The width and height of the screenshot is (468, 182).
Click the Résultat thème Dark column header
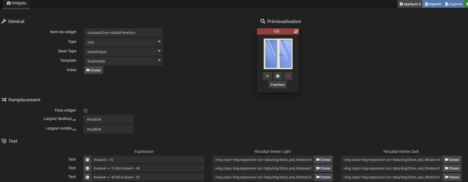tap(401, 152)
